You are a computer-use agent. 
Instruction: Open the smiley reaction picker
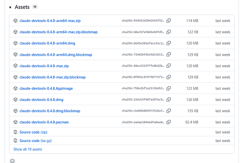click(x=12, y=161)
